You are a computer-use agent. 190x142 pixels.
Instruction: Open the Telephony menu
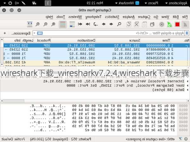click(93, 17)
